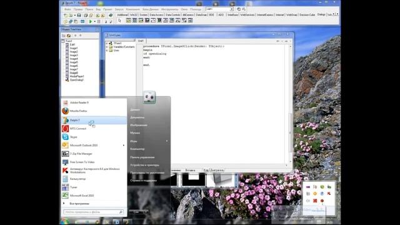Switch to the System palette tab

144,15
